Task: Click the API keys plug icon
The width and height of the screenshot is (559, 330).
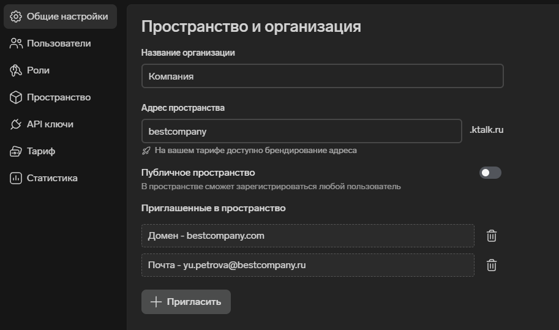Action: 16,124
